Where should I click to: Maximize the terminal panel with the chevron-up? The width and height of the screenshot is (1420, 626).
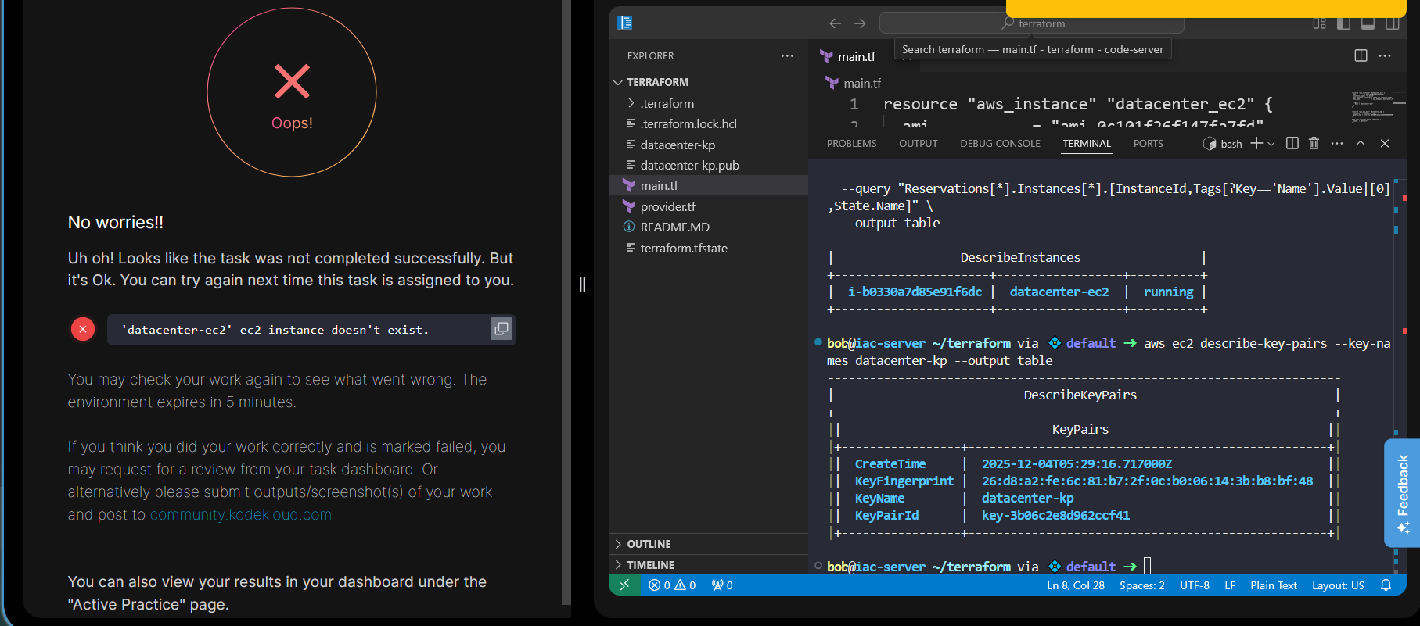1361,143
